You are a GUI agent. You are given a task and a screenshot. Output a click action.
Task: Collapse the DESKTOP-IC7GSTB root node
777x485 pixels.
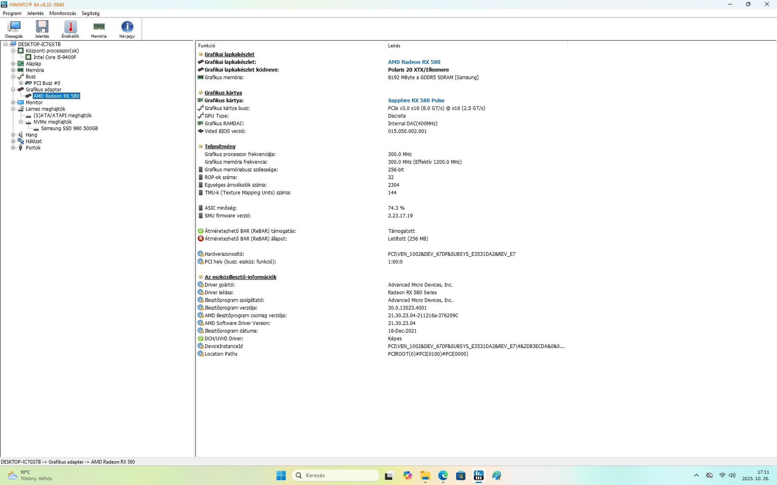pos(6,44)
